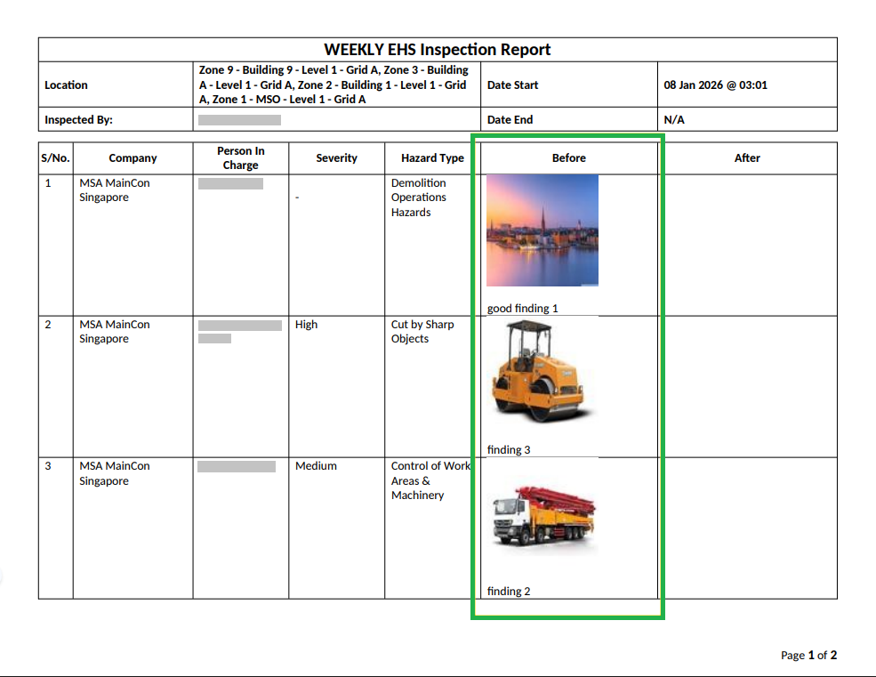Click the WEEKLY EHS Inspection Report title
The image size is (876, 677).
[438, 50]
